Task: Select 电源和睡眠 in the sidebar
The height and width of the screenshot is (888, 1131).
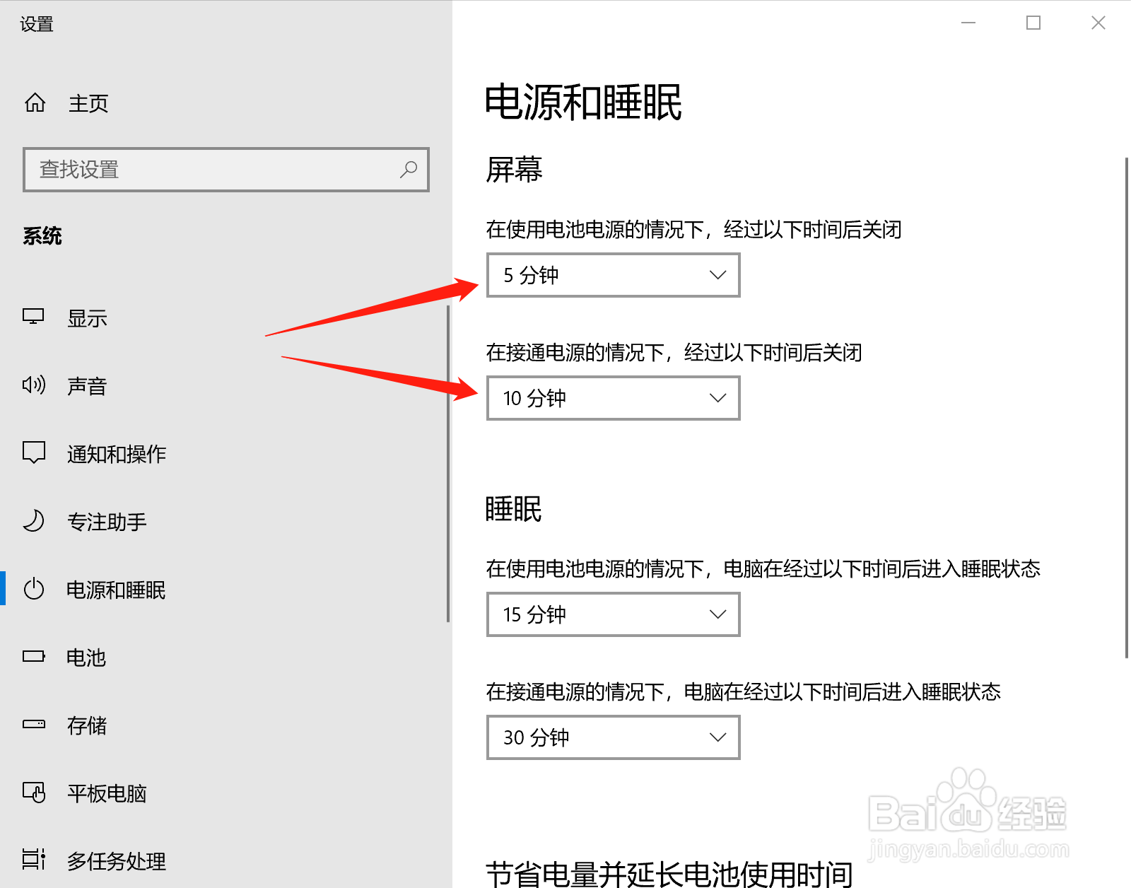Action: tap(115, 589)
